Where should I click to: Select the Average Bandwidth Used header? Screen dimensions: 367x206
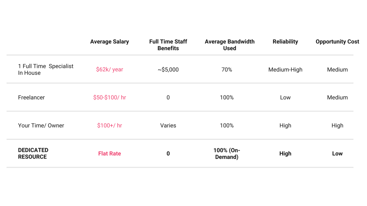229,45
